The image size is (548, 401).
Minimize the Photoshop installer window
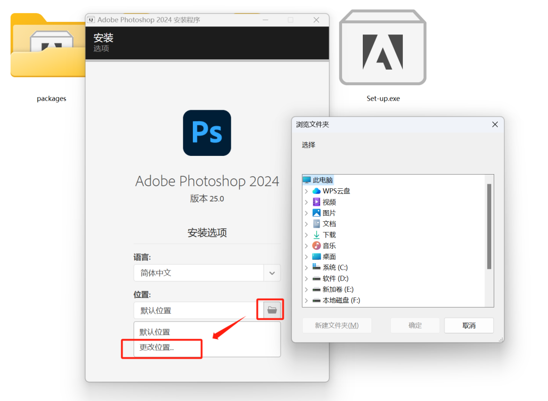pos(265,20)
